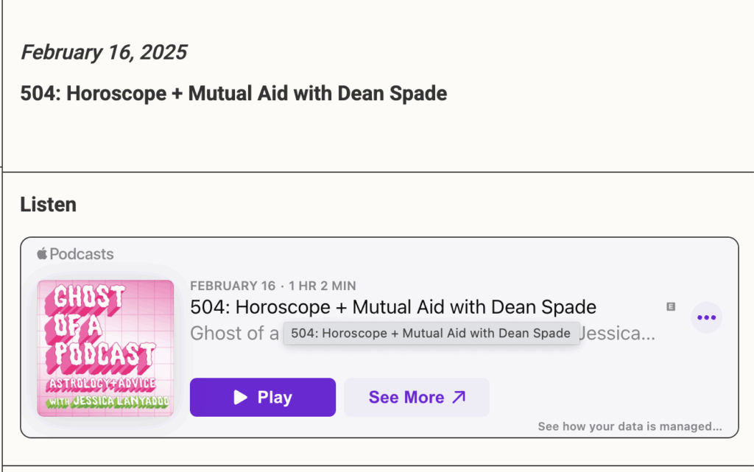Open the Ghost of a Podcast artwork
This screenshot has width=754, height=472.
105,348
